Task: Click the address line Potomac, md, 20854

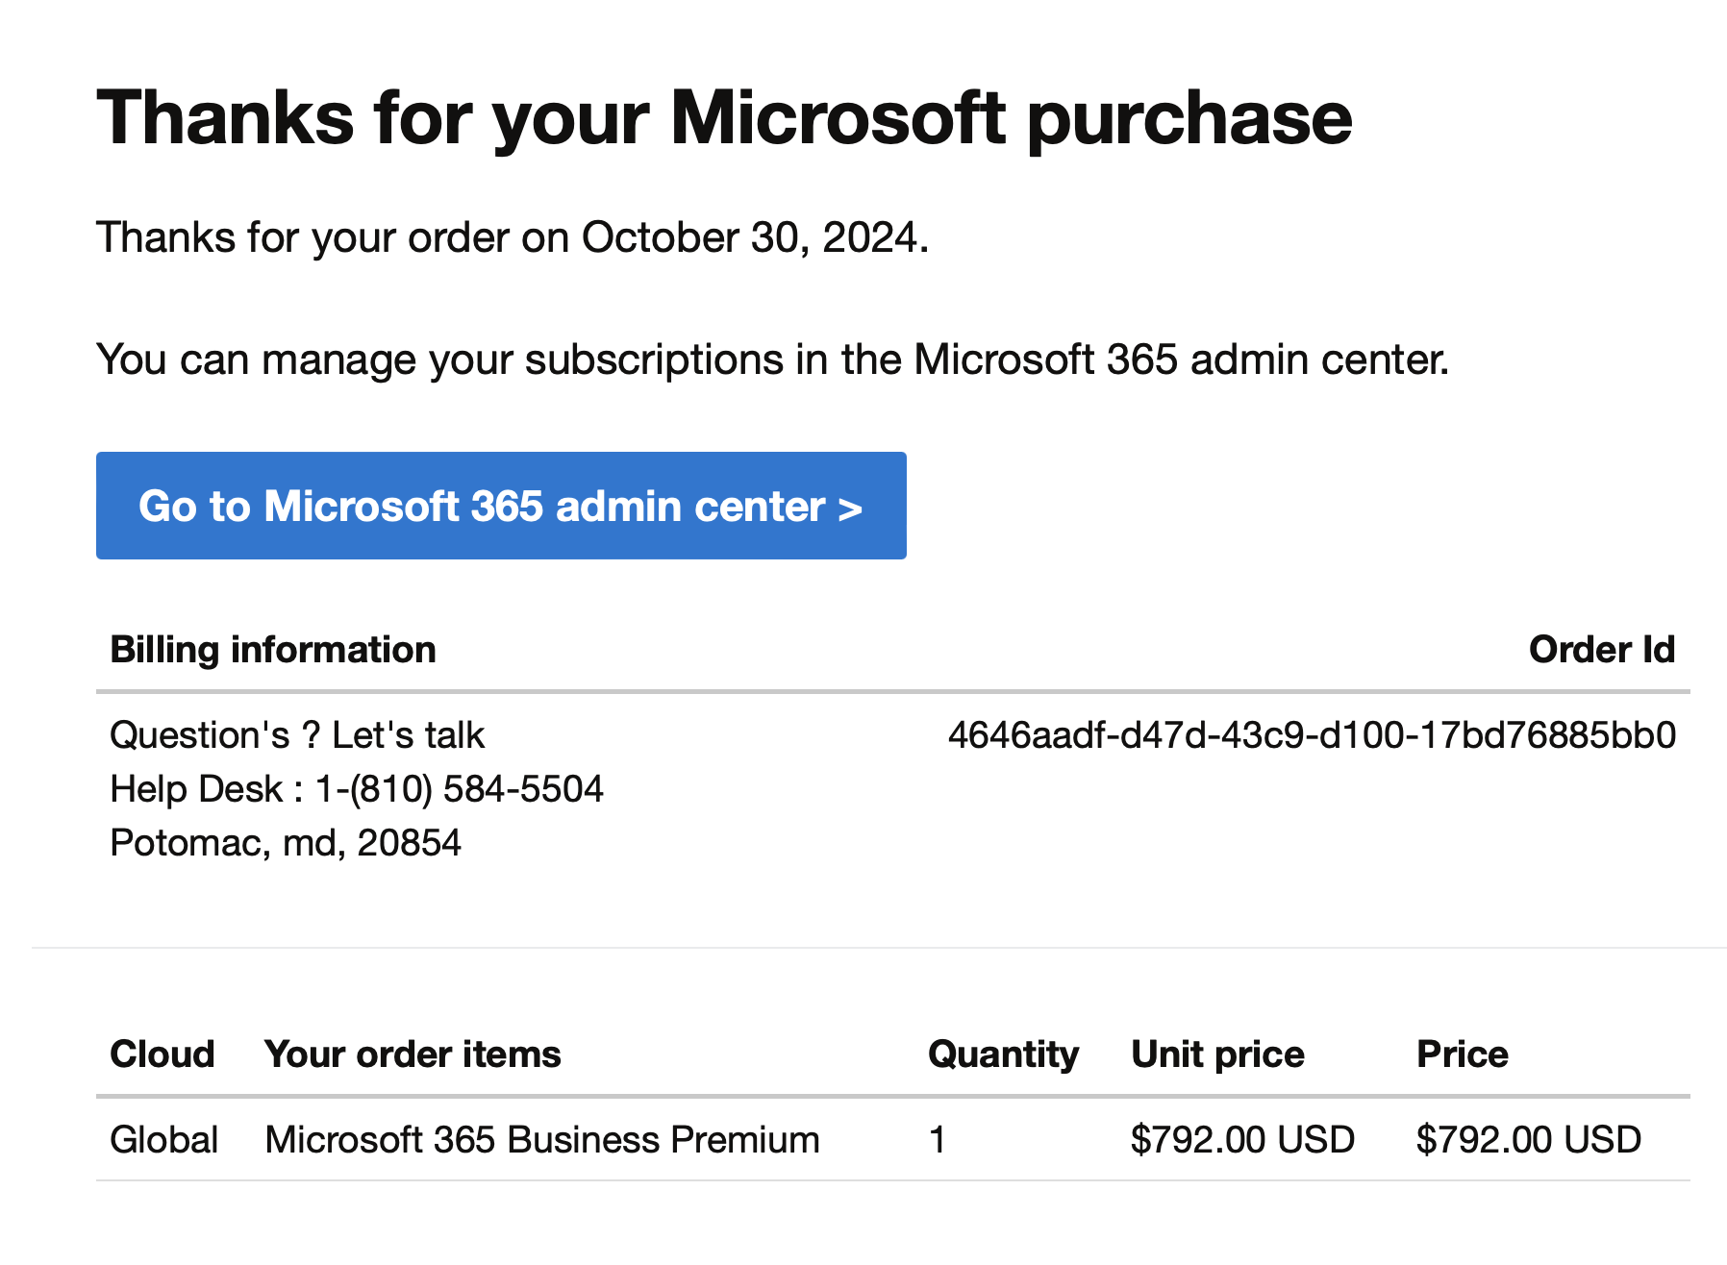Action: coord(285,842)
